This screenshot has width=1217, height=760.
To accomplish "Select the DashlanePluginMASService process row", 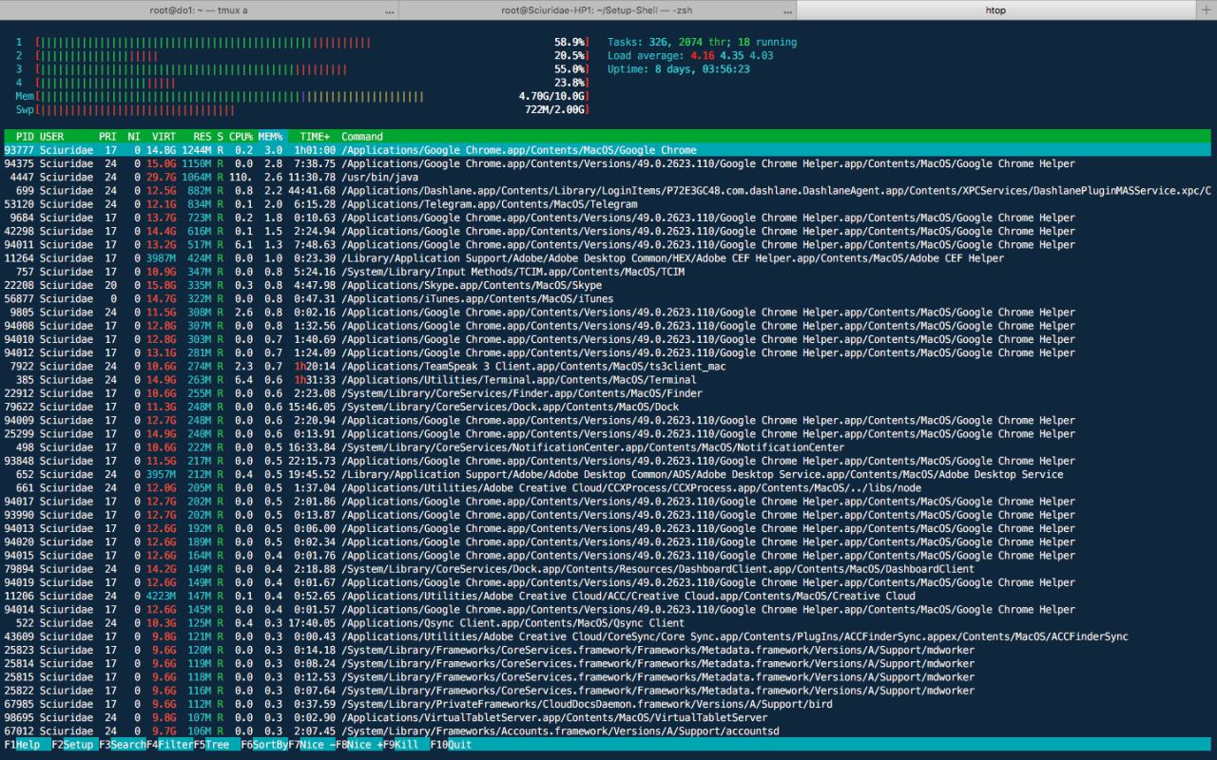I will point(608,191).
